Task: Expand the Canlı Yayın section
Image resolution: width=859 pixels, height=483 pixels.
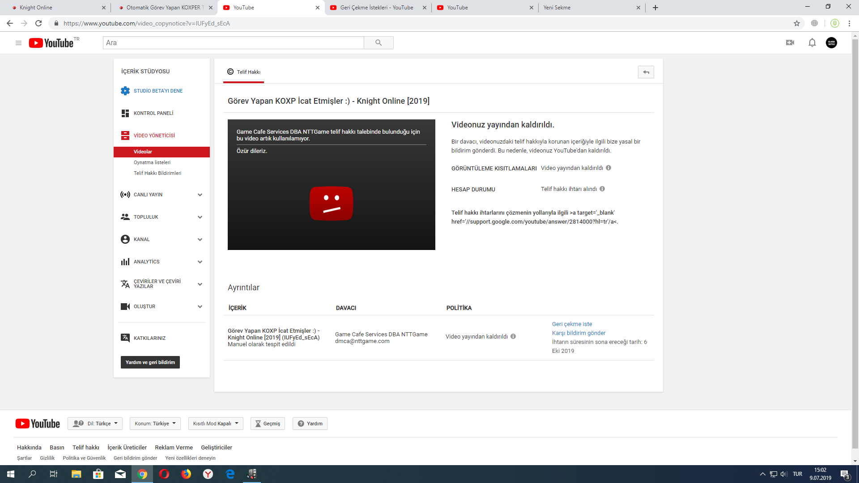Action: click(162, 194)
